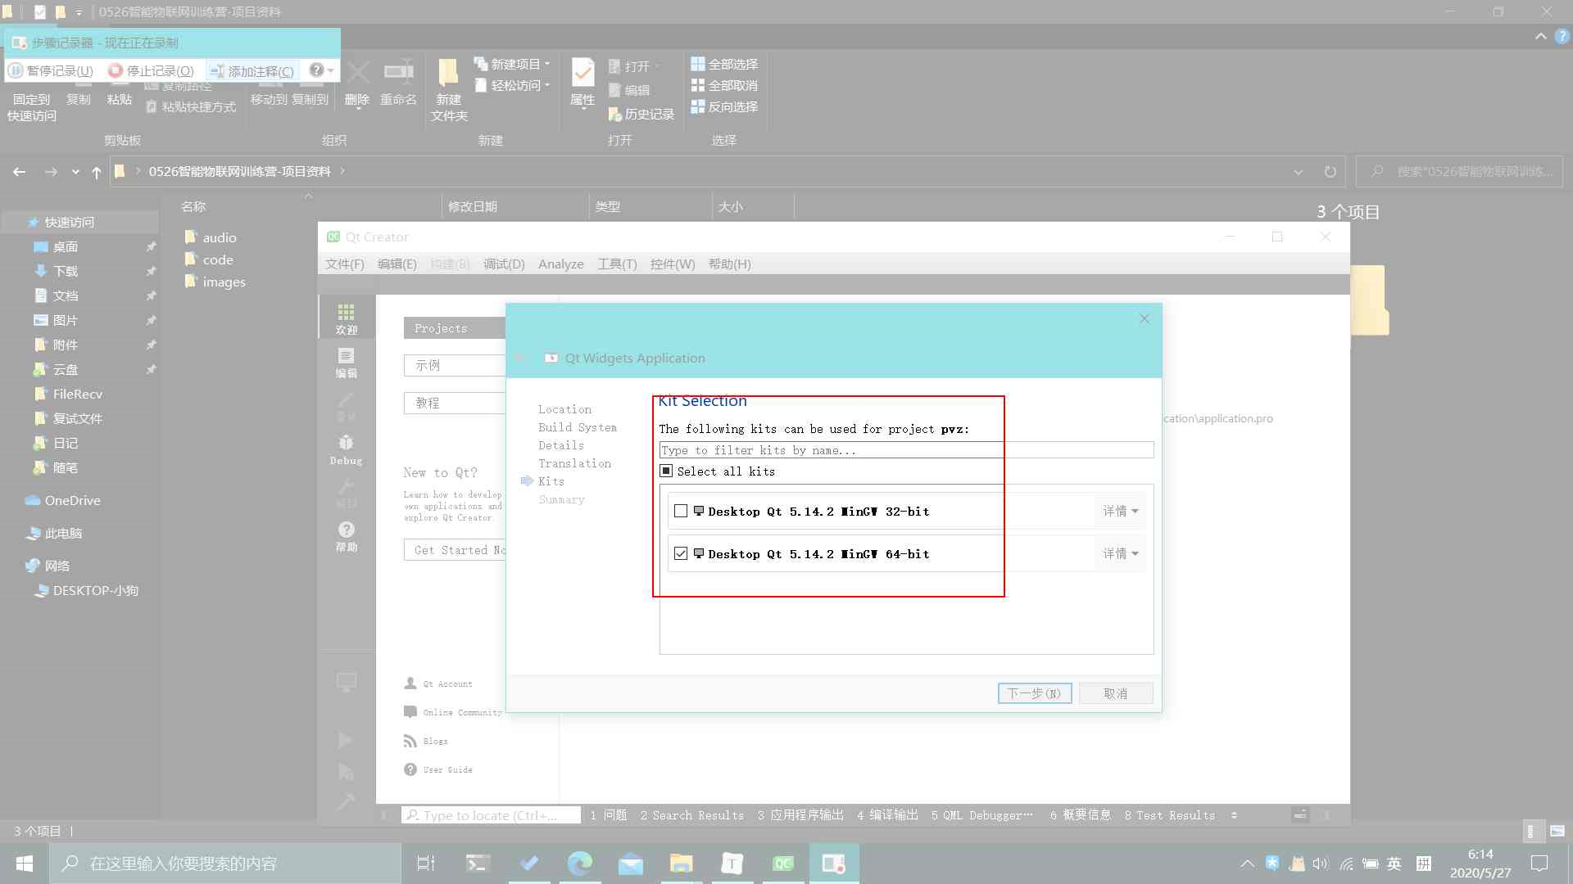This screenshot has width=1573, height=884.
Task: Click the Cancel button in wizard
Action: [x=1116, y=693]
